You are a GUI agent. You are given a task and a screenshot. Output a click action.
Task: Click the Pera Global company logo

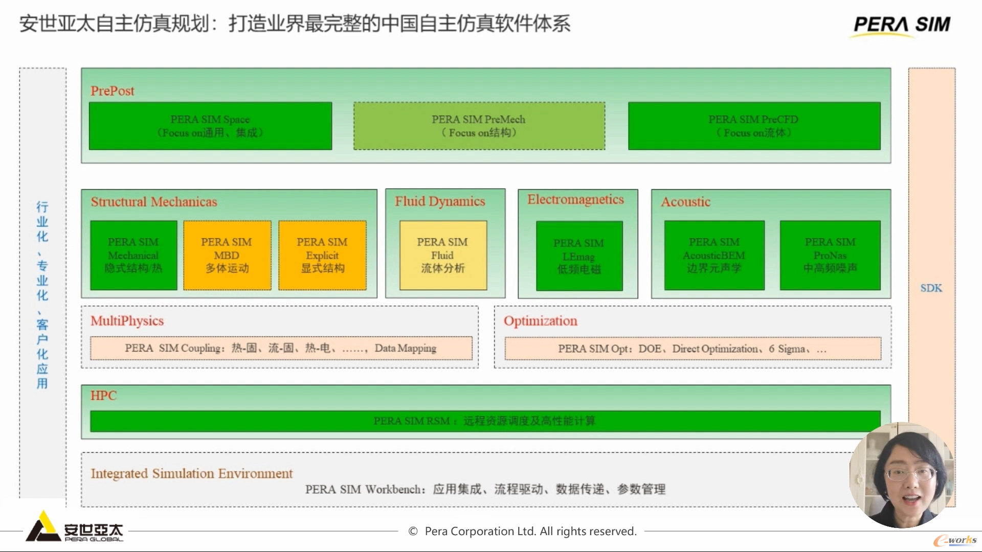click(x=75, y=526)
